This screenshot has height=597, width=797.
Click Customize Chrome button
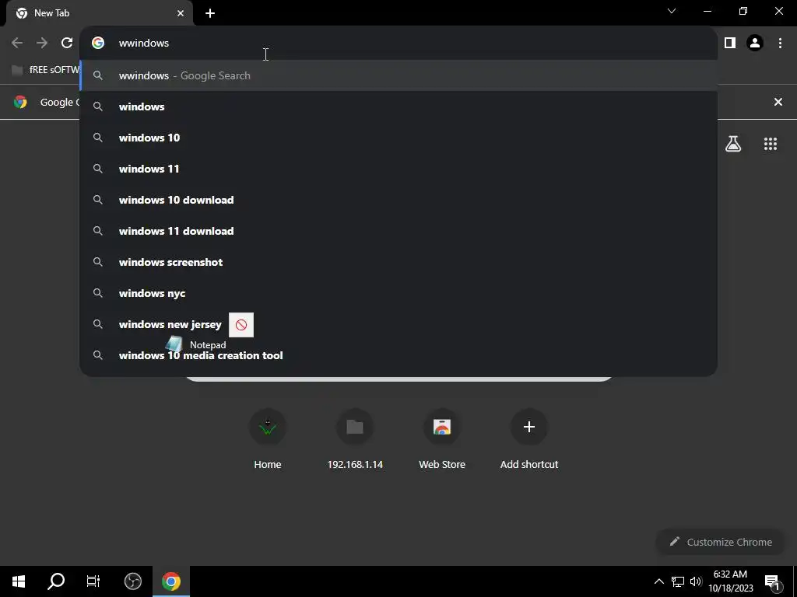pyautogui.click(x=721, y=542)
